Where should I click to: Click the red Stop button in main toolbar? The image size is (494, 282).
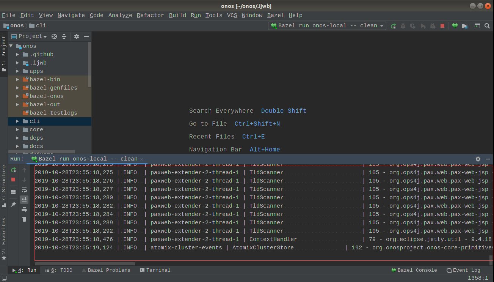coord(442,26)
